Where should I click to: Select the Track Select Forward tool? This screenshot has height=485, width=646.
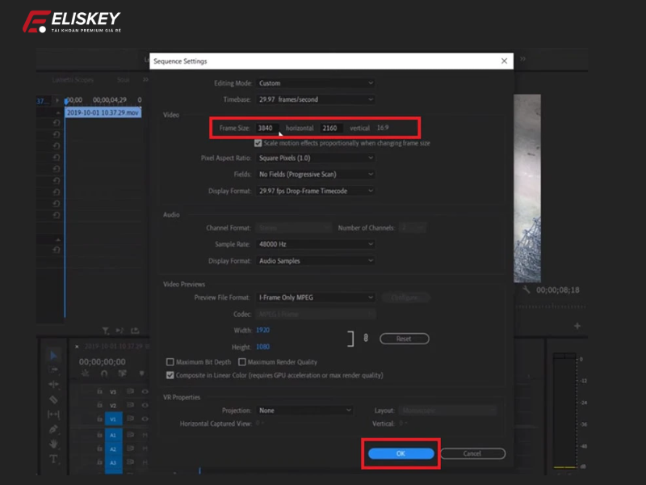[x=52, y=369]
